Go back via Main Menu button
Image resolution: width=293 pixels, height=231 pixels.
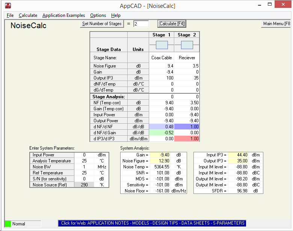(276, 24)
